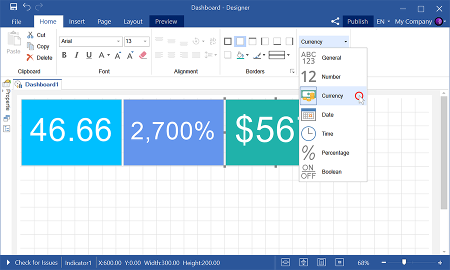This screenshot has width=450, height=270.
Task: Set zoom to 100% via status bar icon
Action: (x=339, y=262)
